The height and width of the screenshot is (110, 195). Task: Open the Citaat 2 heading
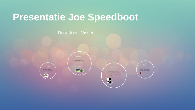[79, 57]
